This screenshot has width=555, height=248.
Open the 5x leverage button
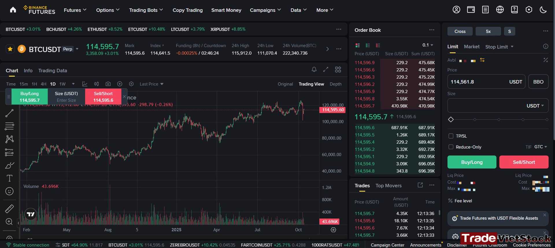click(488, 31)
